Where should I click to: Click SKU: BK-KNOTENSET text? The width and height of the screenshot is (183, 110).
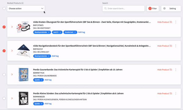42,28
